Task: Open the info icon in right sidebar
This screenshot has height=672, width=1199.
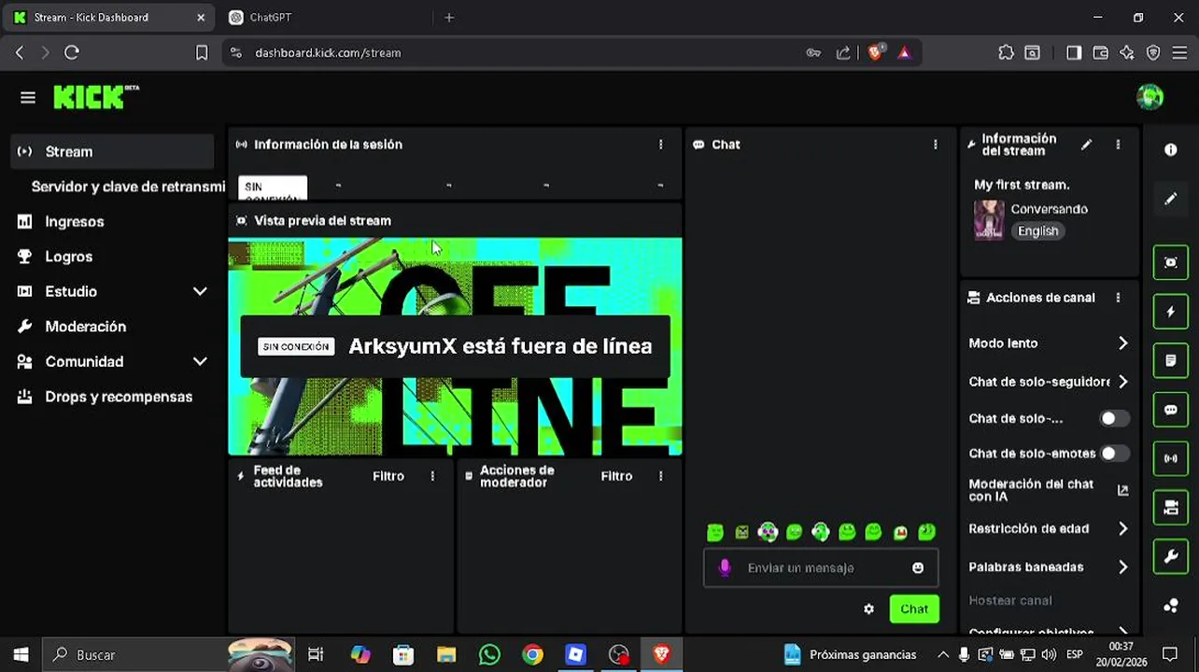Action: [x=1170, y=149]
